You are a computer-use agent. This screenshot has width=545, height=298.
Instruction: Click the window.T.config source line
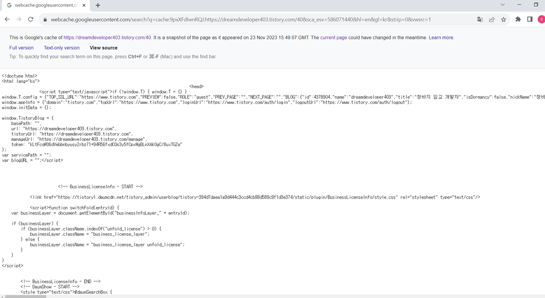pyautogui.click(x=273, y=97)
